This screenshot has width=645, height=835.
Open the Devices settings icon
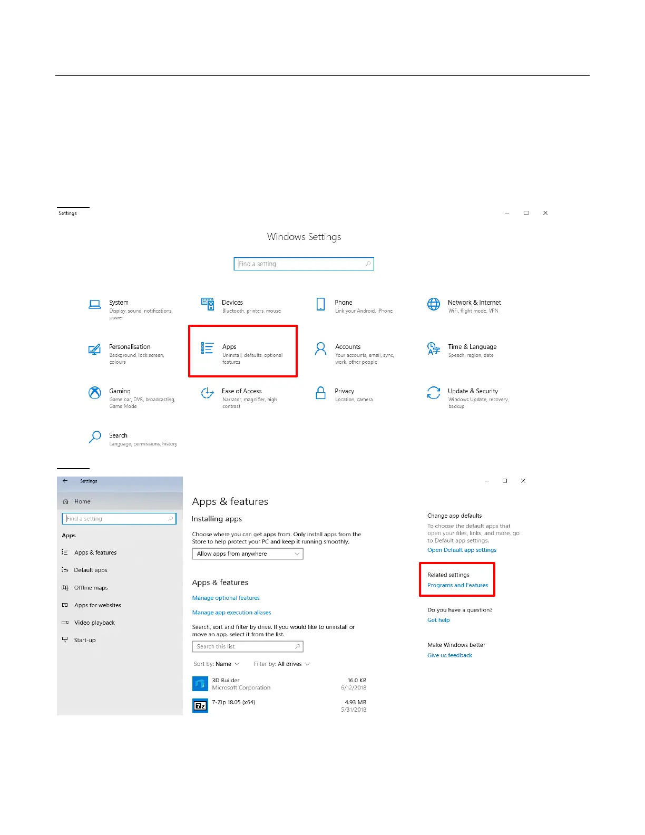(208, 304)
